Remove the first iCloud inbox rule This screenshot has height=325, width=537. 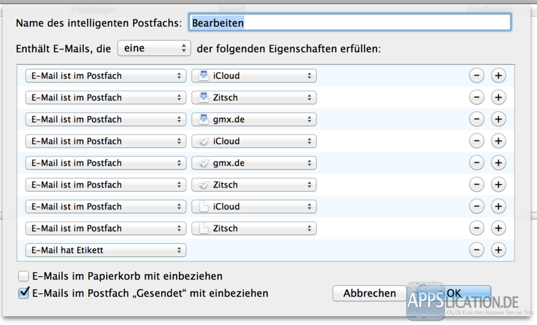pos(476,75)
